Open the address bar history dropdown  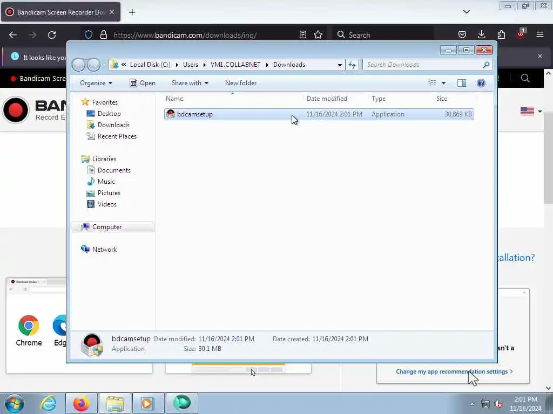pyautogui.click(x=340, y=65)
